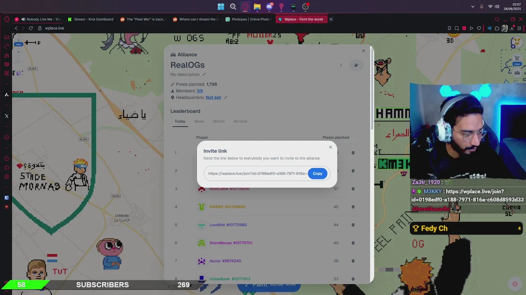Viewport: 526px width, 295px height.
Task: Click the Headquarters Not set link
Action: 213,98
